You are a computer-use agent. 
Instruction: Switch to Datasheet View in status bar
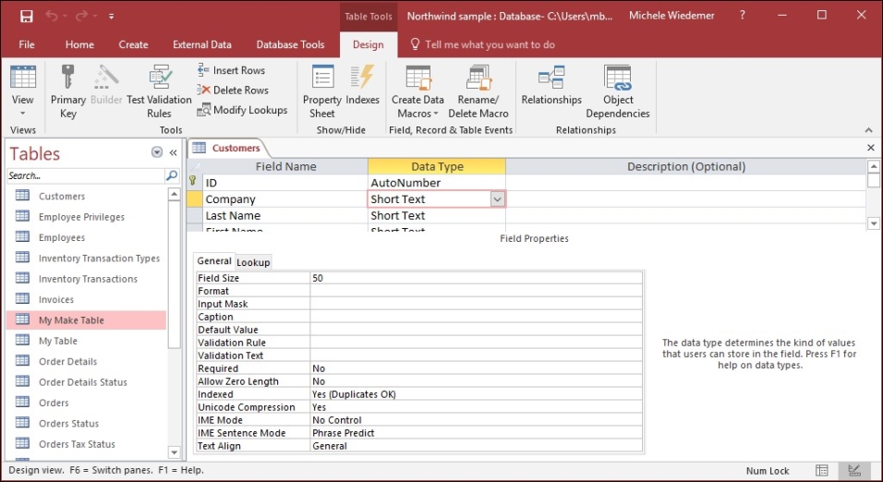(x=822, y=471)
